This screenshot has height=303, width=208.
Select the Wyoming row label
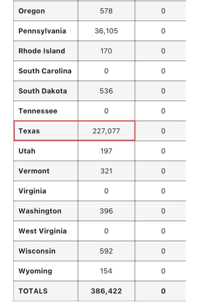point(35,271)
